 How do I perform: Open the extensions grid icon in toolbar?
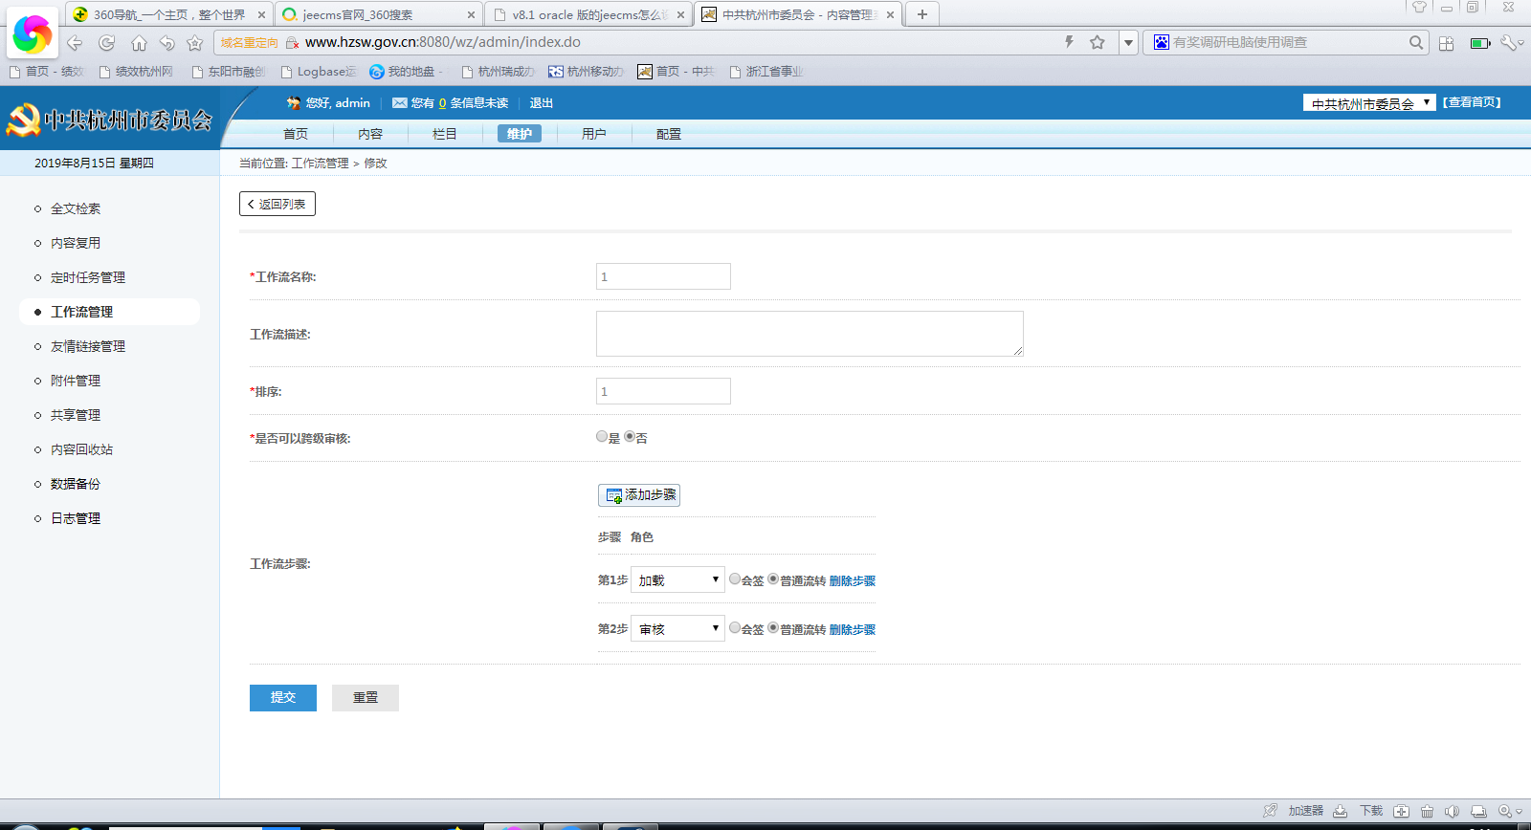(x=1447, y=43)
